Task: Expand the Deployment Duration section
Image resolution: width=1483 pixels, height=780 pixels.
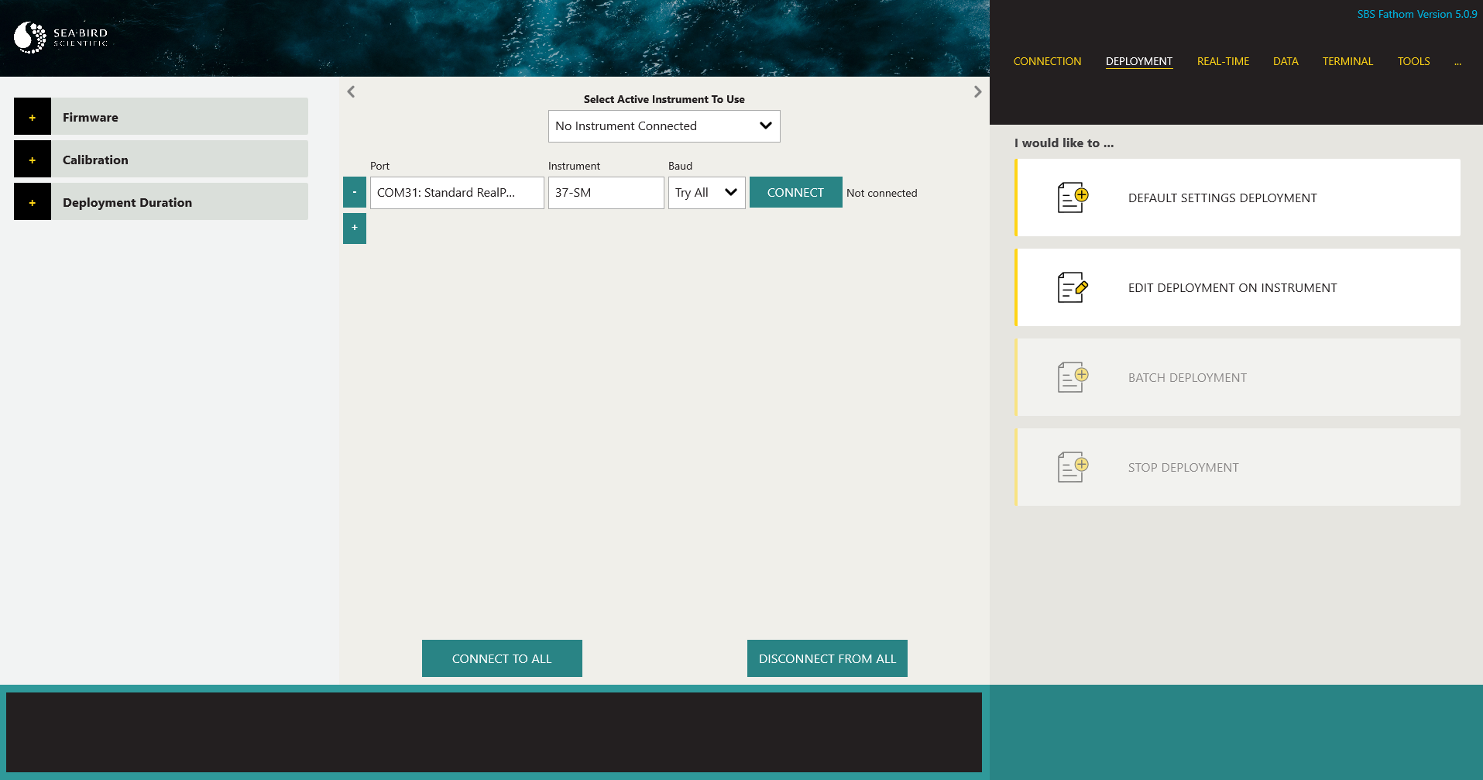Action: click(33, 202)
